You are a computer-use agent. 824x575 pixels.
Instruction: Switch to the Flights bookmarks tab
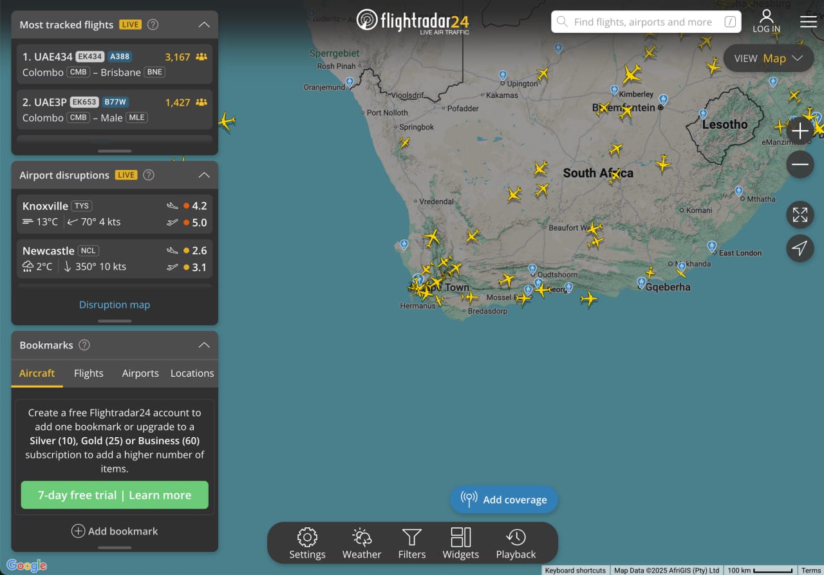pos(89,373)
